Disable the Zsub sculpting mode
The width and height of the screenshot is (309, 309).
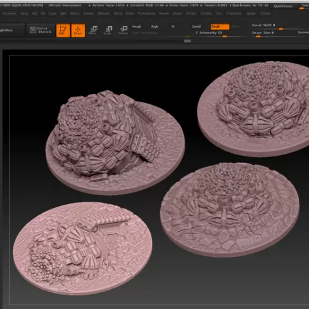tap(220, 26)
